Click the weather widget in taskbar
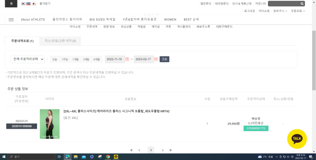This screenshot has height=160, width=316. [x=265, y=157]
